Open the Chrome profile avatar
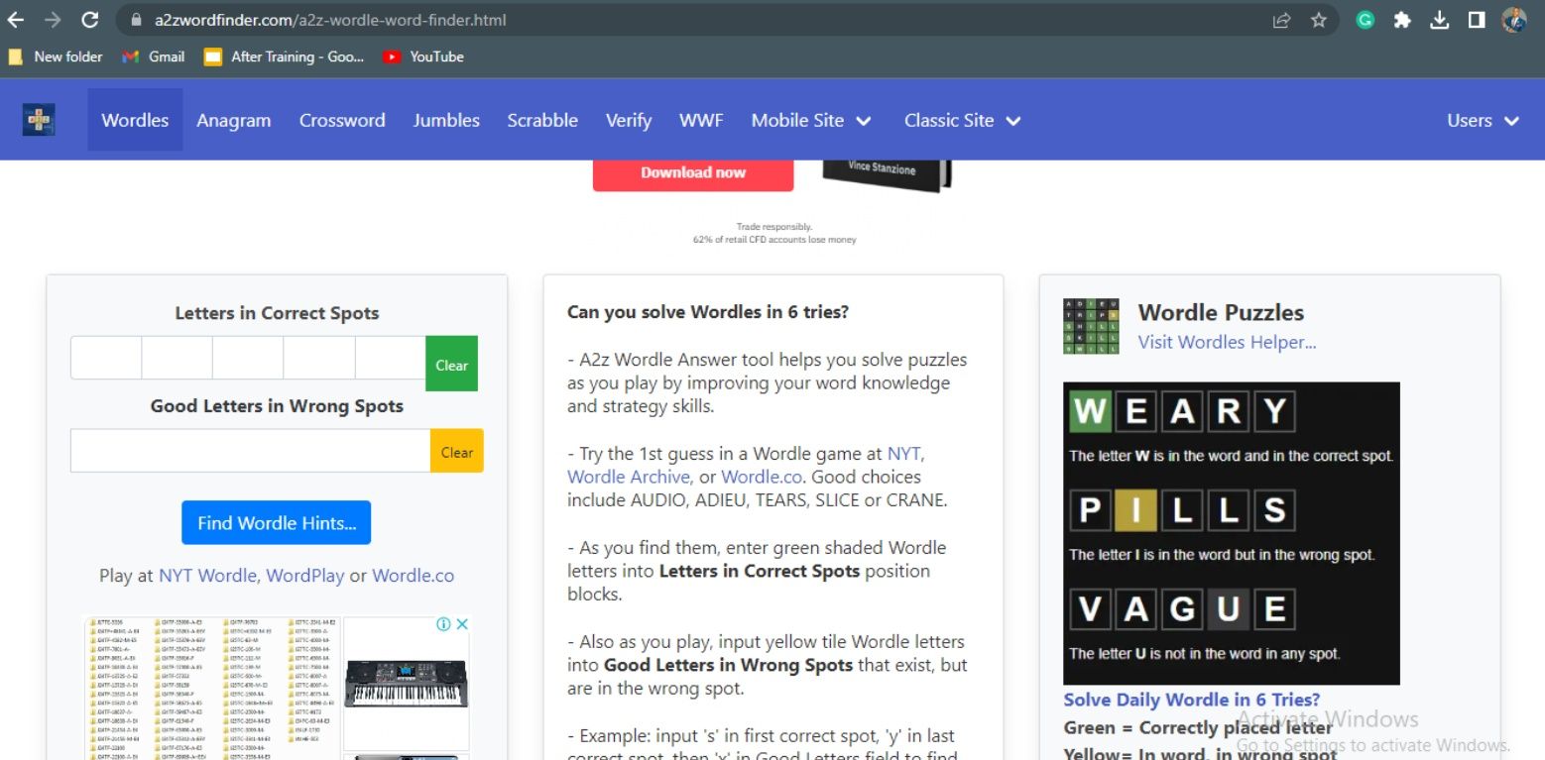 tap(1514, 20)
